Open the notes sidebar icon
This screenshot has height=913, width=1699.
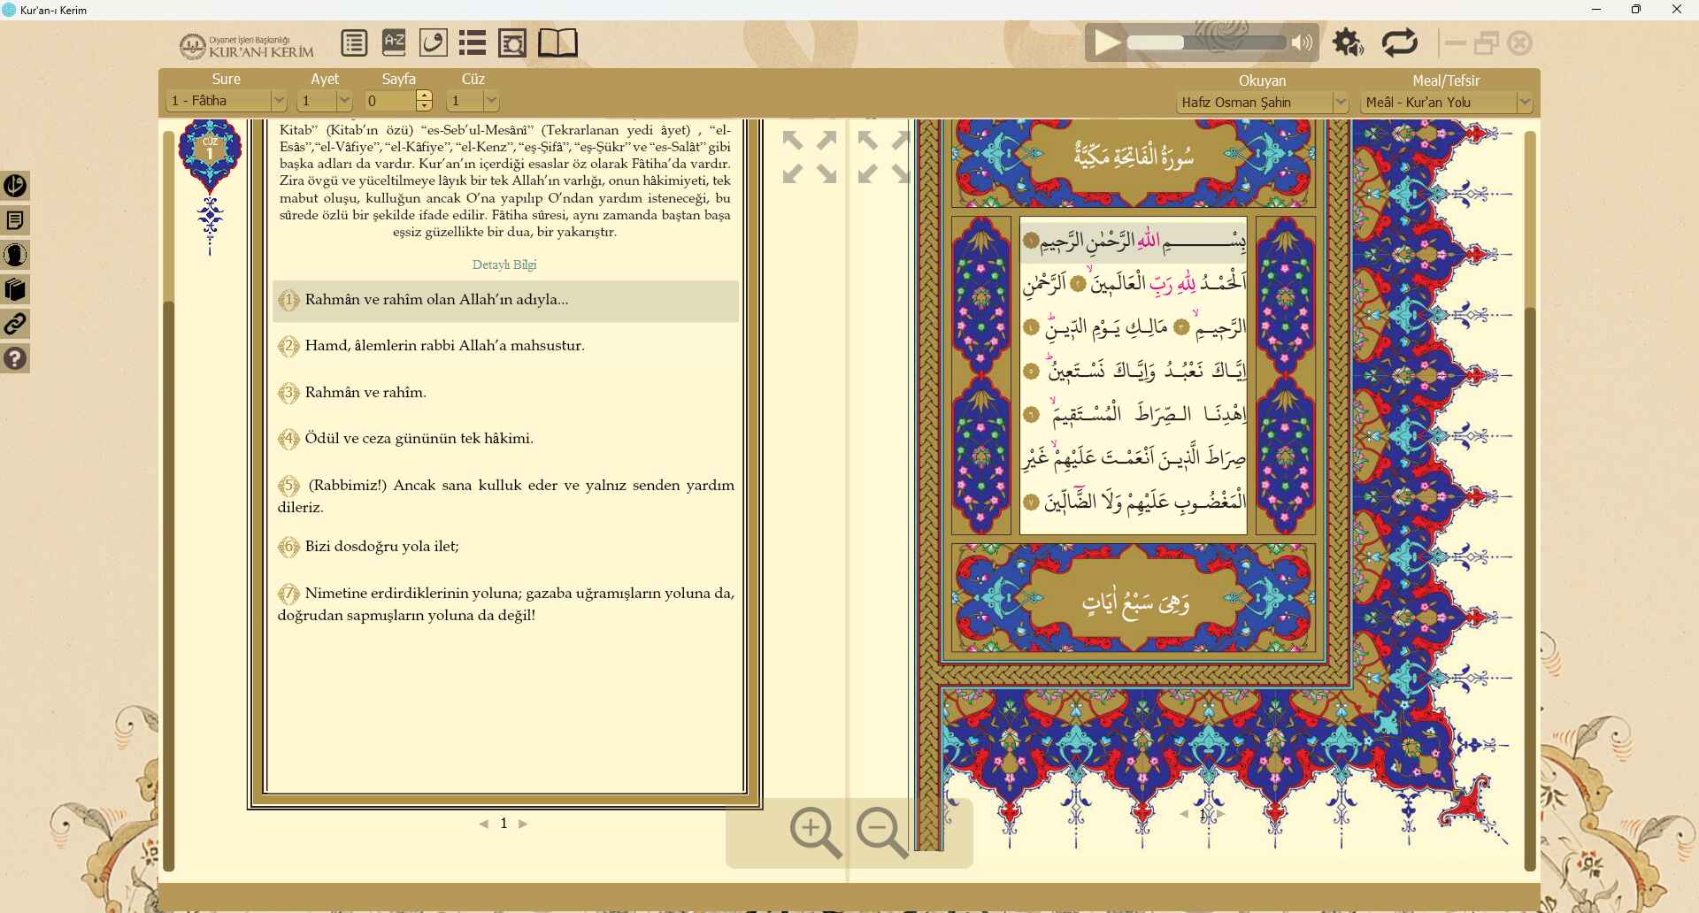[15, 219]
